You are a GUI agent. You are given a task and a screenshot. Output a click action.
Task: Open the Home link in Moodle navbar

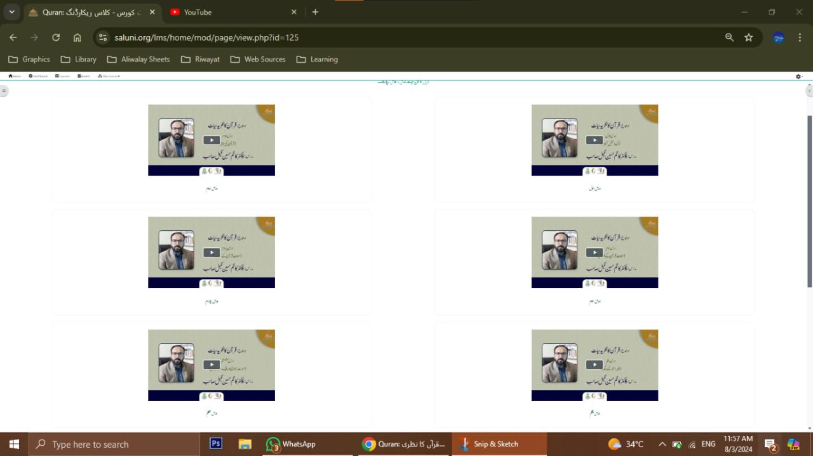point(14,76)
